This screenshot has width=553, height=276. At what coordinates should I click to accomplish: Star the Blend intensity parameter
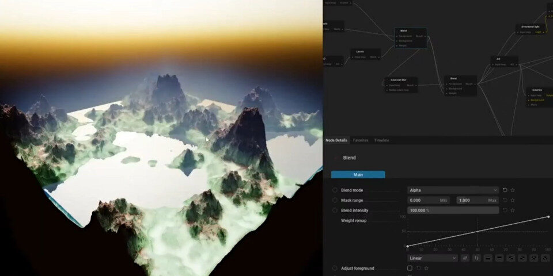(513, 210)
